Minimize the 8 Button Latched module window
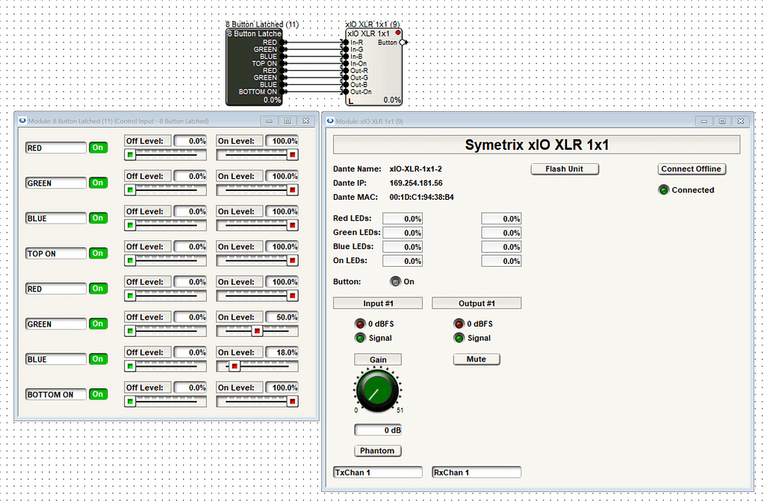This screenshot has height=501, width=764. [x=269, y=121]
